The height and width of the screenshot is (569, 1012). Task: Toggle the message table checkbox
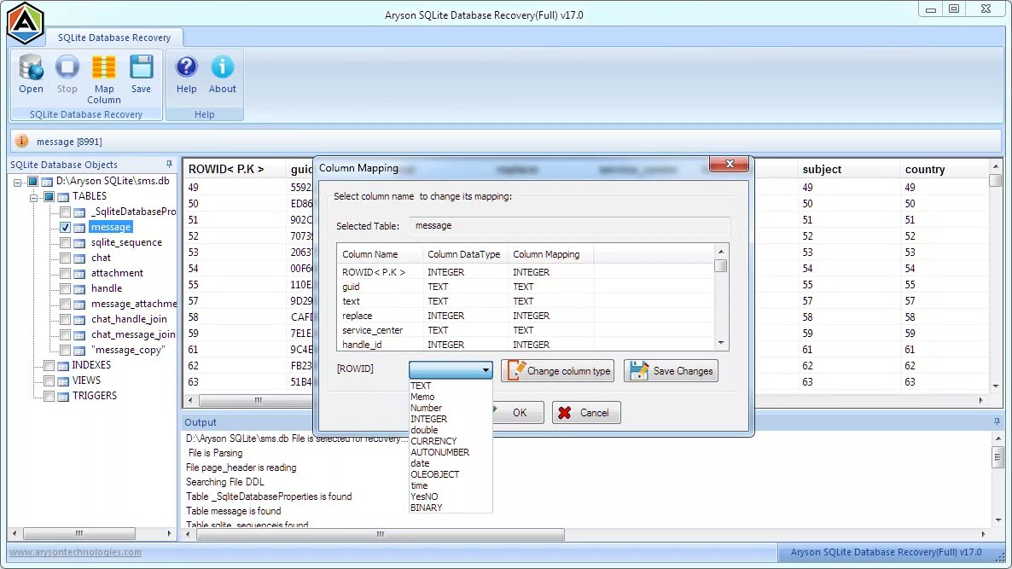pyautogui.click(x=65, y=227)
